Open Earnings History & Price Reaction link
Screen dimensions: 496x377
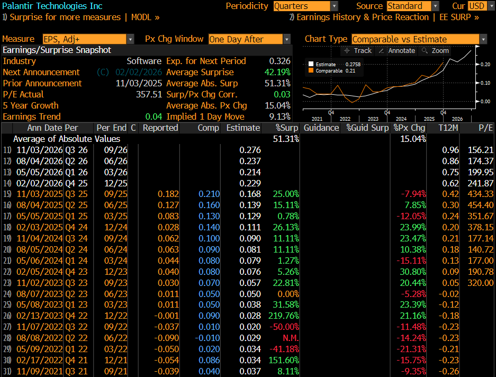tap(384, 17)
